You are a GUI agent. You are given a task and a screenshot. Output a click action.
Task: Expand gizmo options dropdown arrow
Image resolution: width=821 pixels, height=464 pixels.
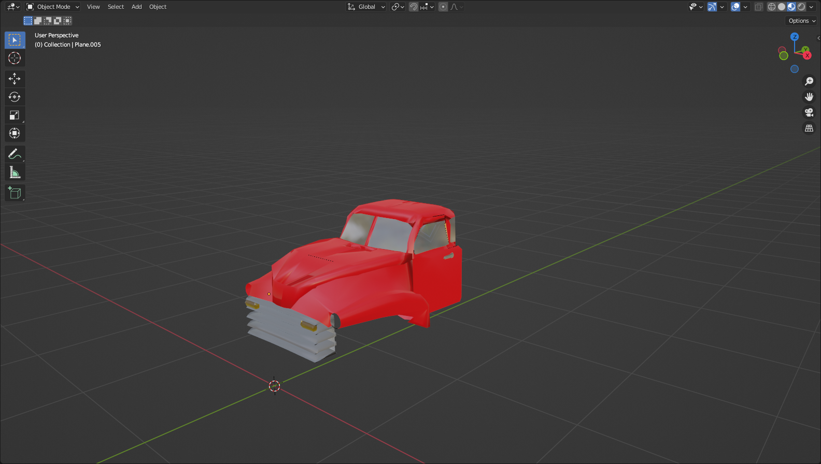coord(722,7)
